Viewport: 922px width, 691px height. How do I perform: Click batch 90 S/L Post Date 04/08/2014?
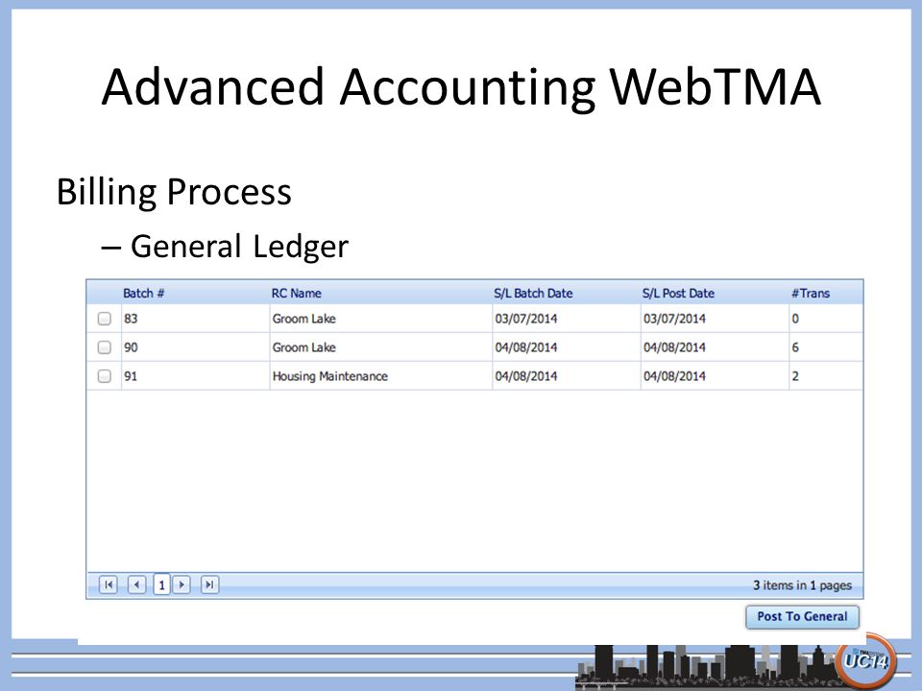674,347
